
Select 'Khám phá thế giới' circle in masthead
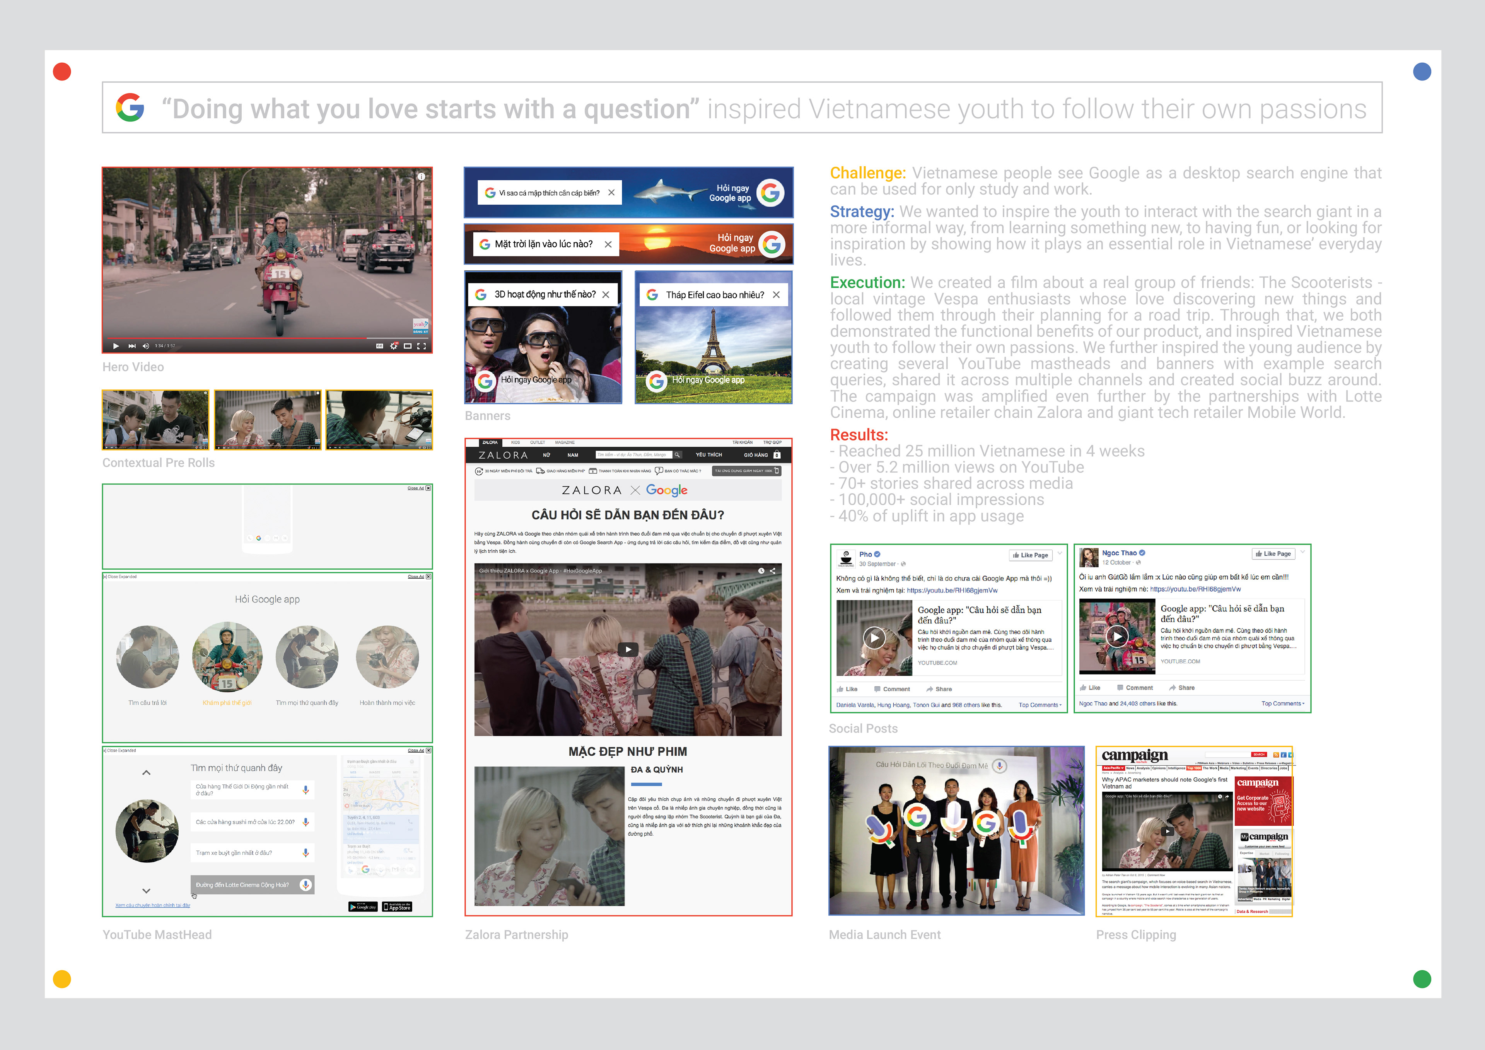click(227, 657)
